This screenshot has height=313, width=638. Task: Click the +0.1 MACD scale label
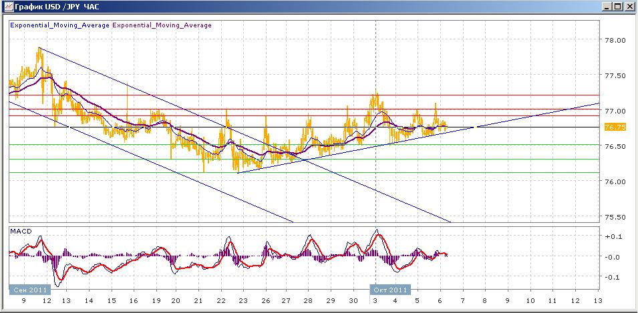[x=613, y=236]
